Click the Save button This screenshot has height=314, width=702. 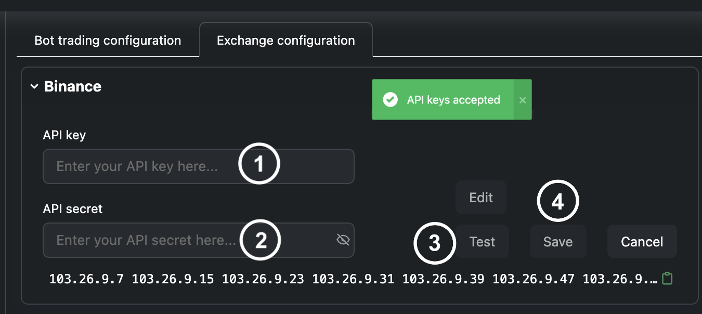click(x=558, y=242)
